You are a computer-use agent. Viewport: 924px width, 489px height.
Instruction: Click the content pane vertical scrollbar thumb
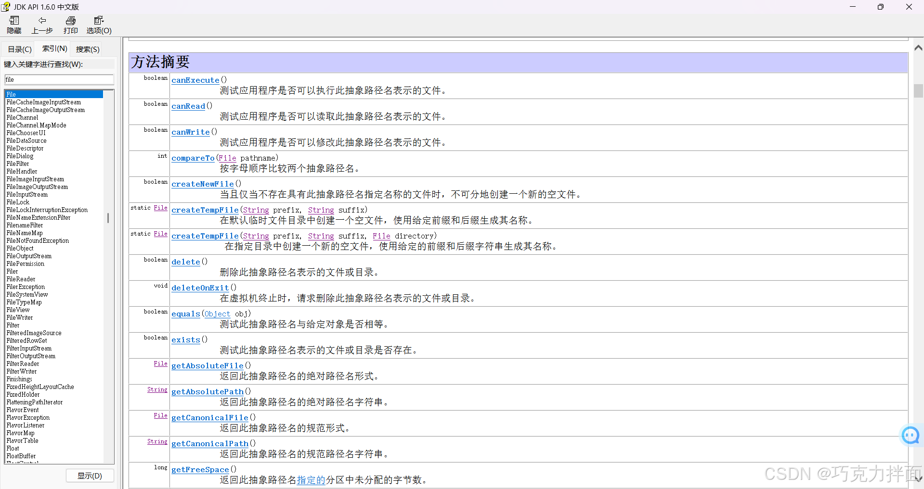918,91
